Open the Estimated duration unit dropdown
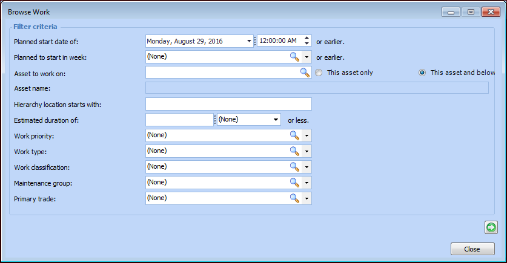The width and height of the screenshot is (507, 263). [276, 120]
